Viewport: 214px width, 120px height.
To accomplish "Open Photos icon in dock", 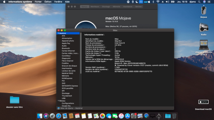I will coord(102,116).
